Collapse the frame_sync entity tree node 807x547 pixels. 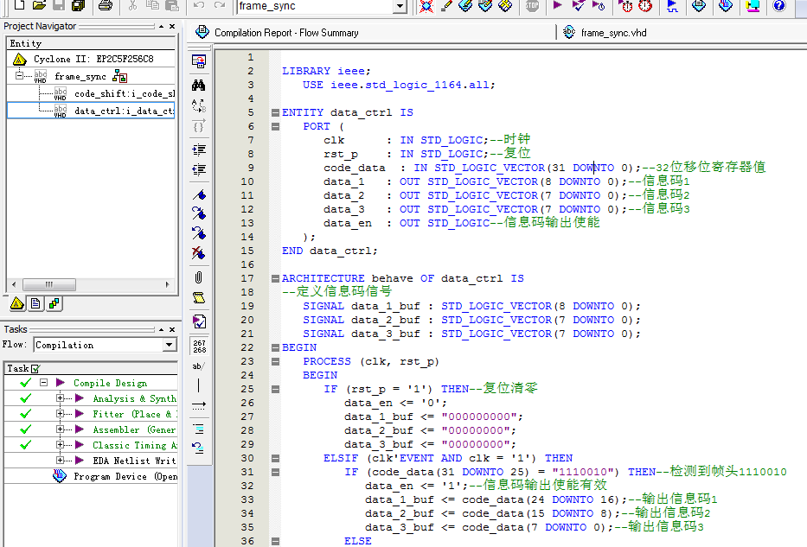(19, 76)
